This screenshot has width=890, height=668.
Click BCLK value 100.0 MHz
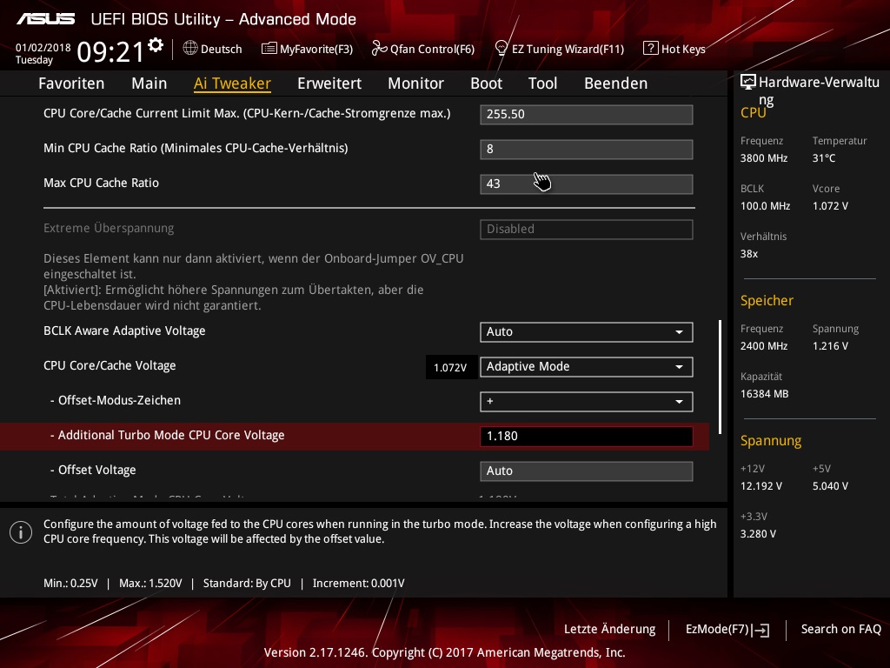[765, 206]
